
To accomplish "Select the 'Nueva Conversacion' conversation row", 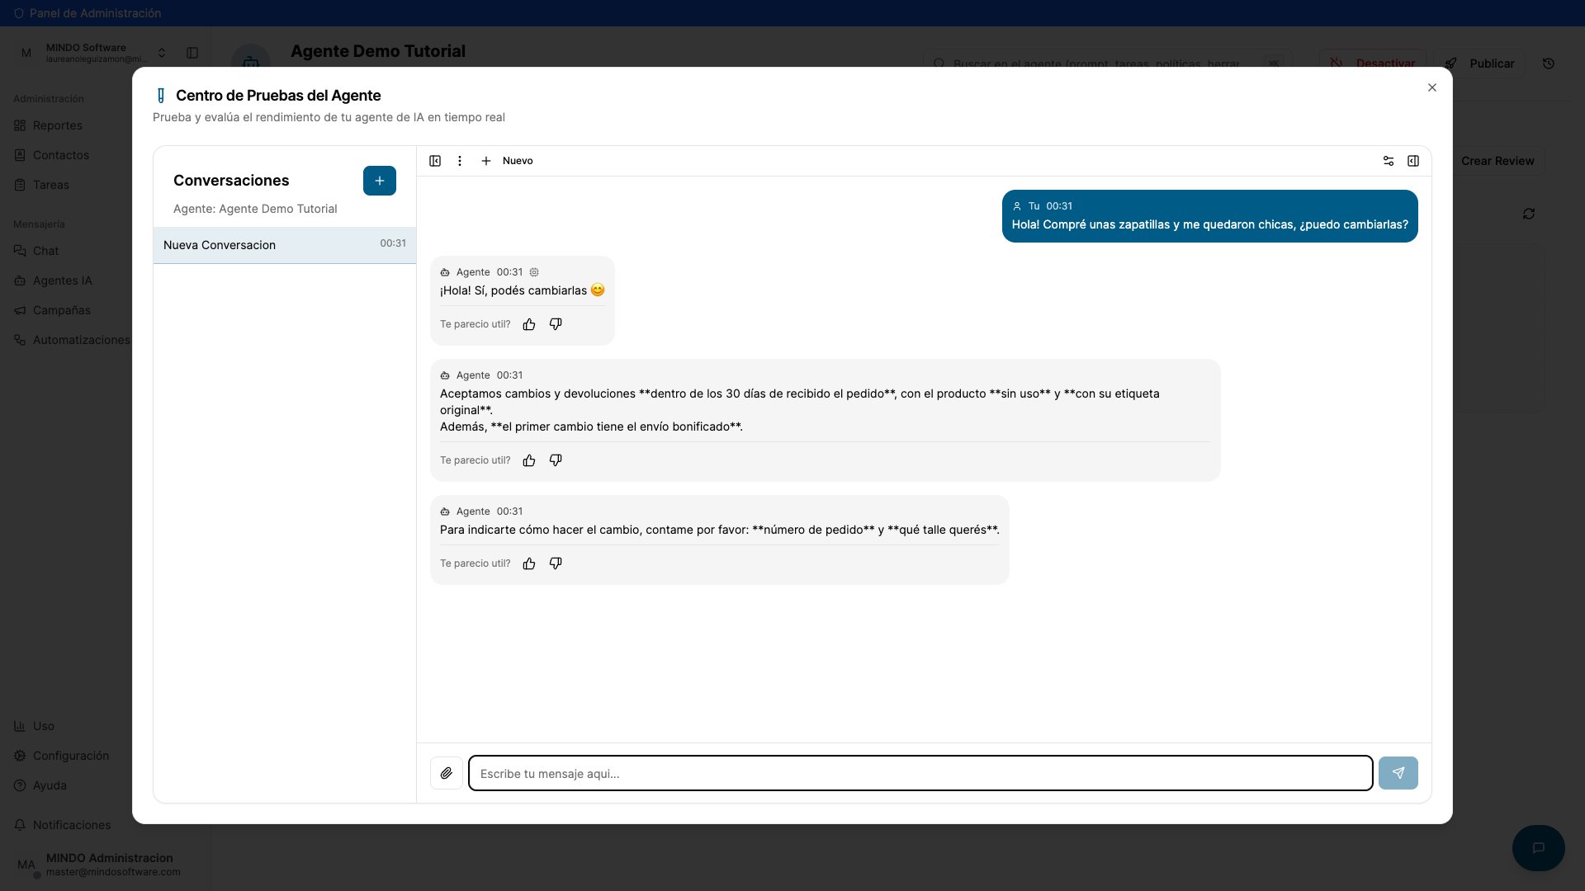I will click(285, 245).
